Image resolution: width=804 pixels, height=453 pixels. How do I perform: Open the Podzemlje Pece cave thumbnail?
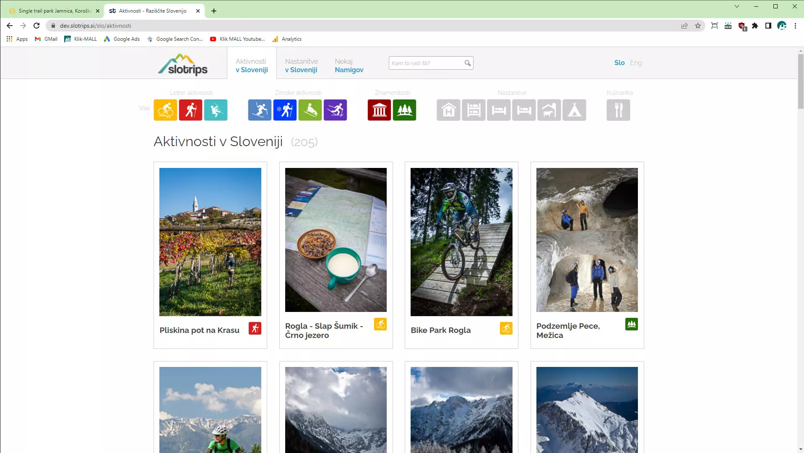pyautogui.click(x=587, y=240)
